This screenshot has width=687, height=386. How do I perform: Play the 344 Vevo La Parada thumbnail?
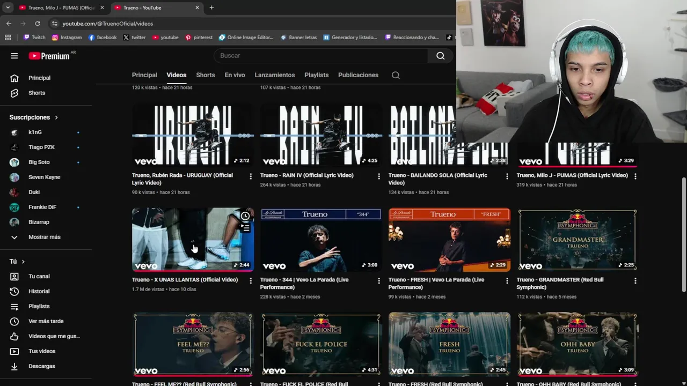321,239
